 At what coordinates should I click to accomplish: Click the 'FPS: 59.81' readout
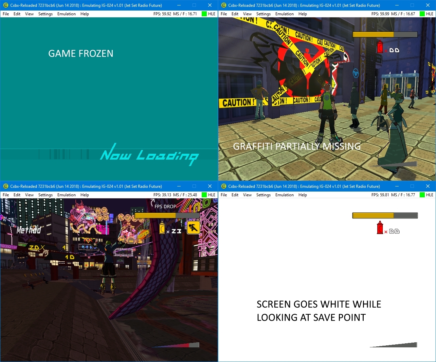(x=380, y=195)
